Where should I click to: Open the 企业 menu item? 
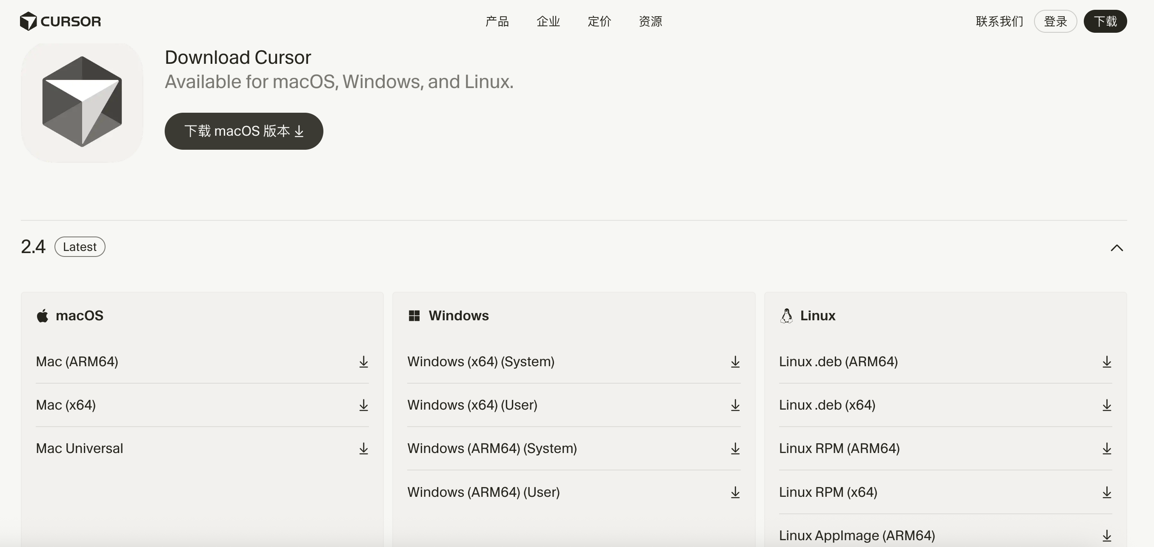pos(548,21)
